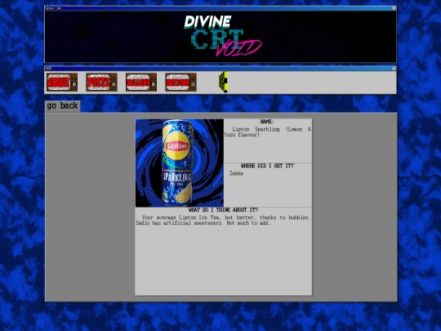Click the 'Żabka' store name text
Screen dimensions: 441x331
click(x=236, y=173)
